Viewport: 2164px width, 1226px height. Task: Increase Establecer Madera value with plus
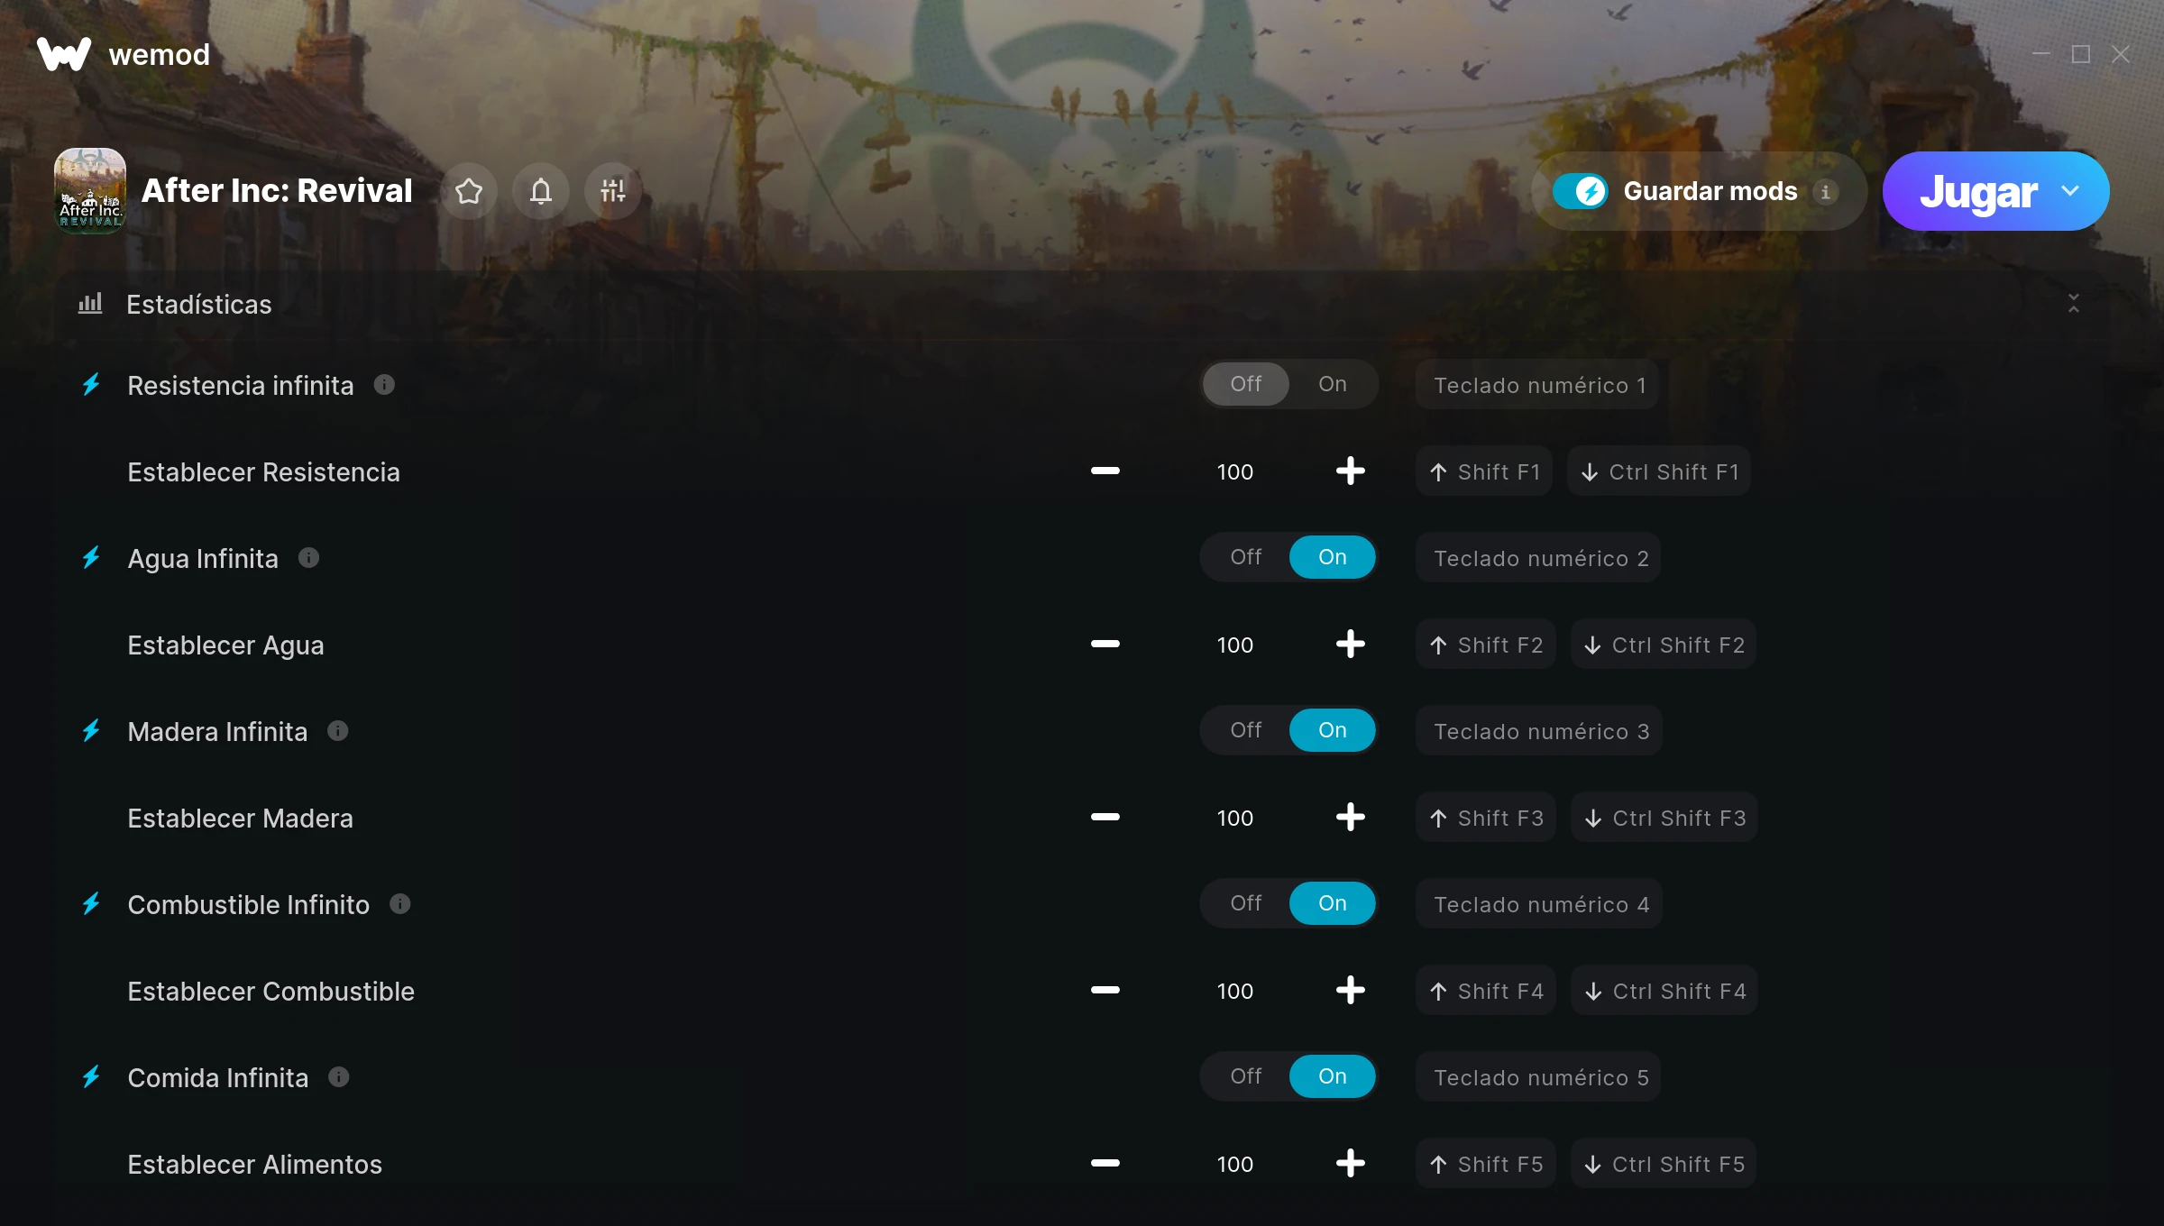(x=1350, y=818)
